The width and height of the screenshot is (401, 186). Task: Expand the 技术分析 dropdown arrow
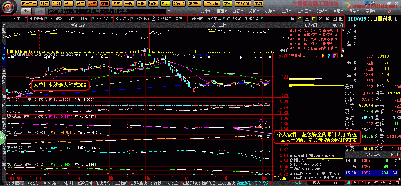click(46, 18)
